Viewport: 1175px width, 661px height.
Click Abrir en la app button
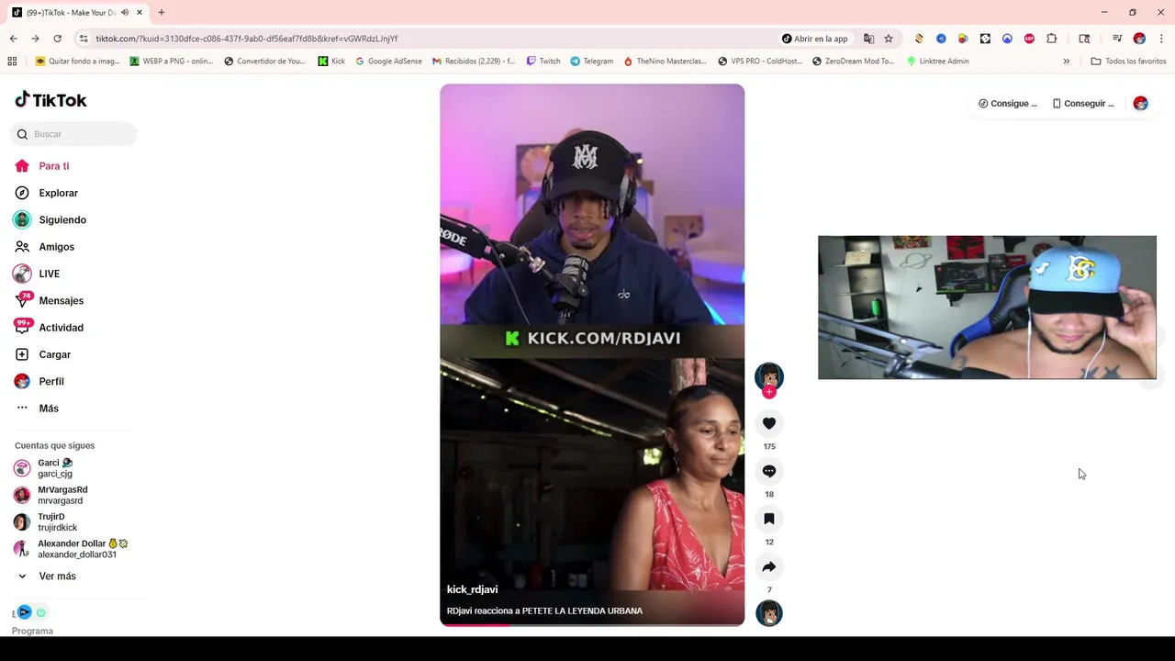[815, 39]
